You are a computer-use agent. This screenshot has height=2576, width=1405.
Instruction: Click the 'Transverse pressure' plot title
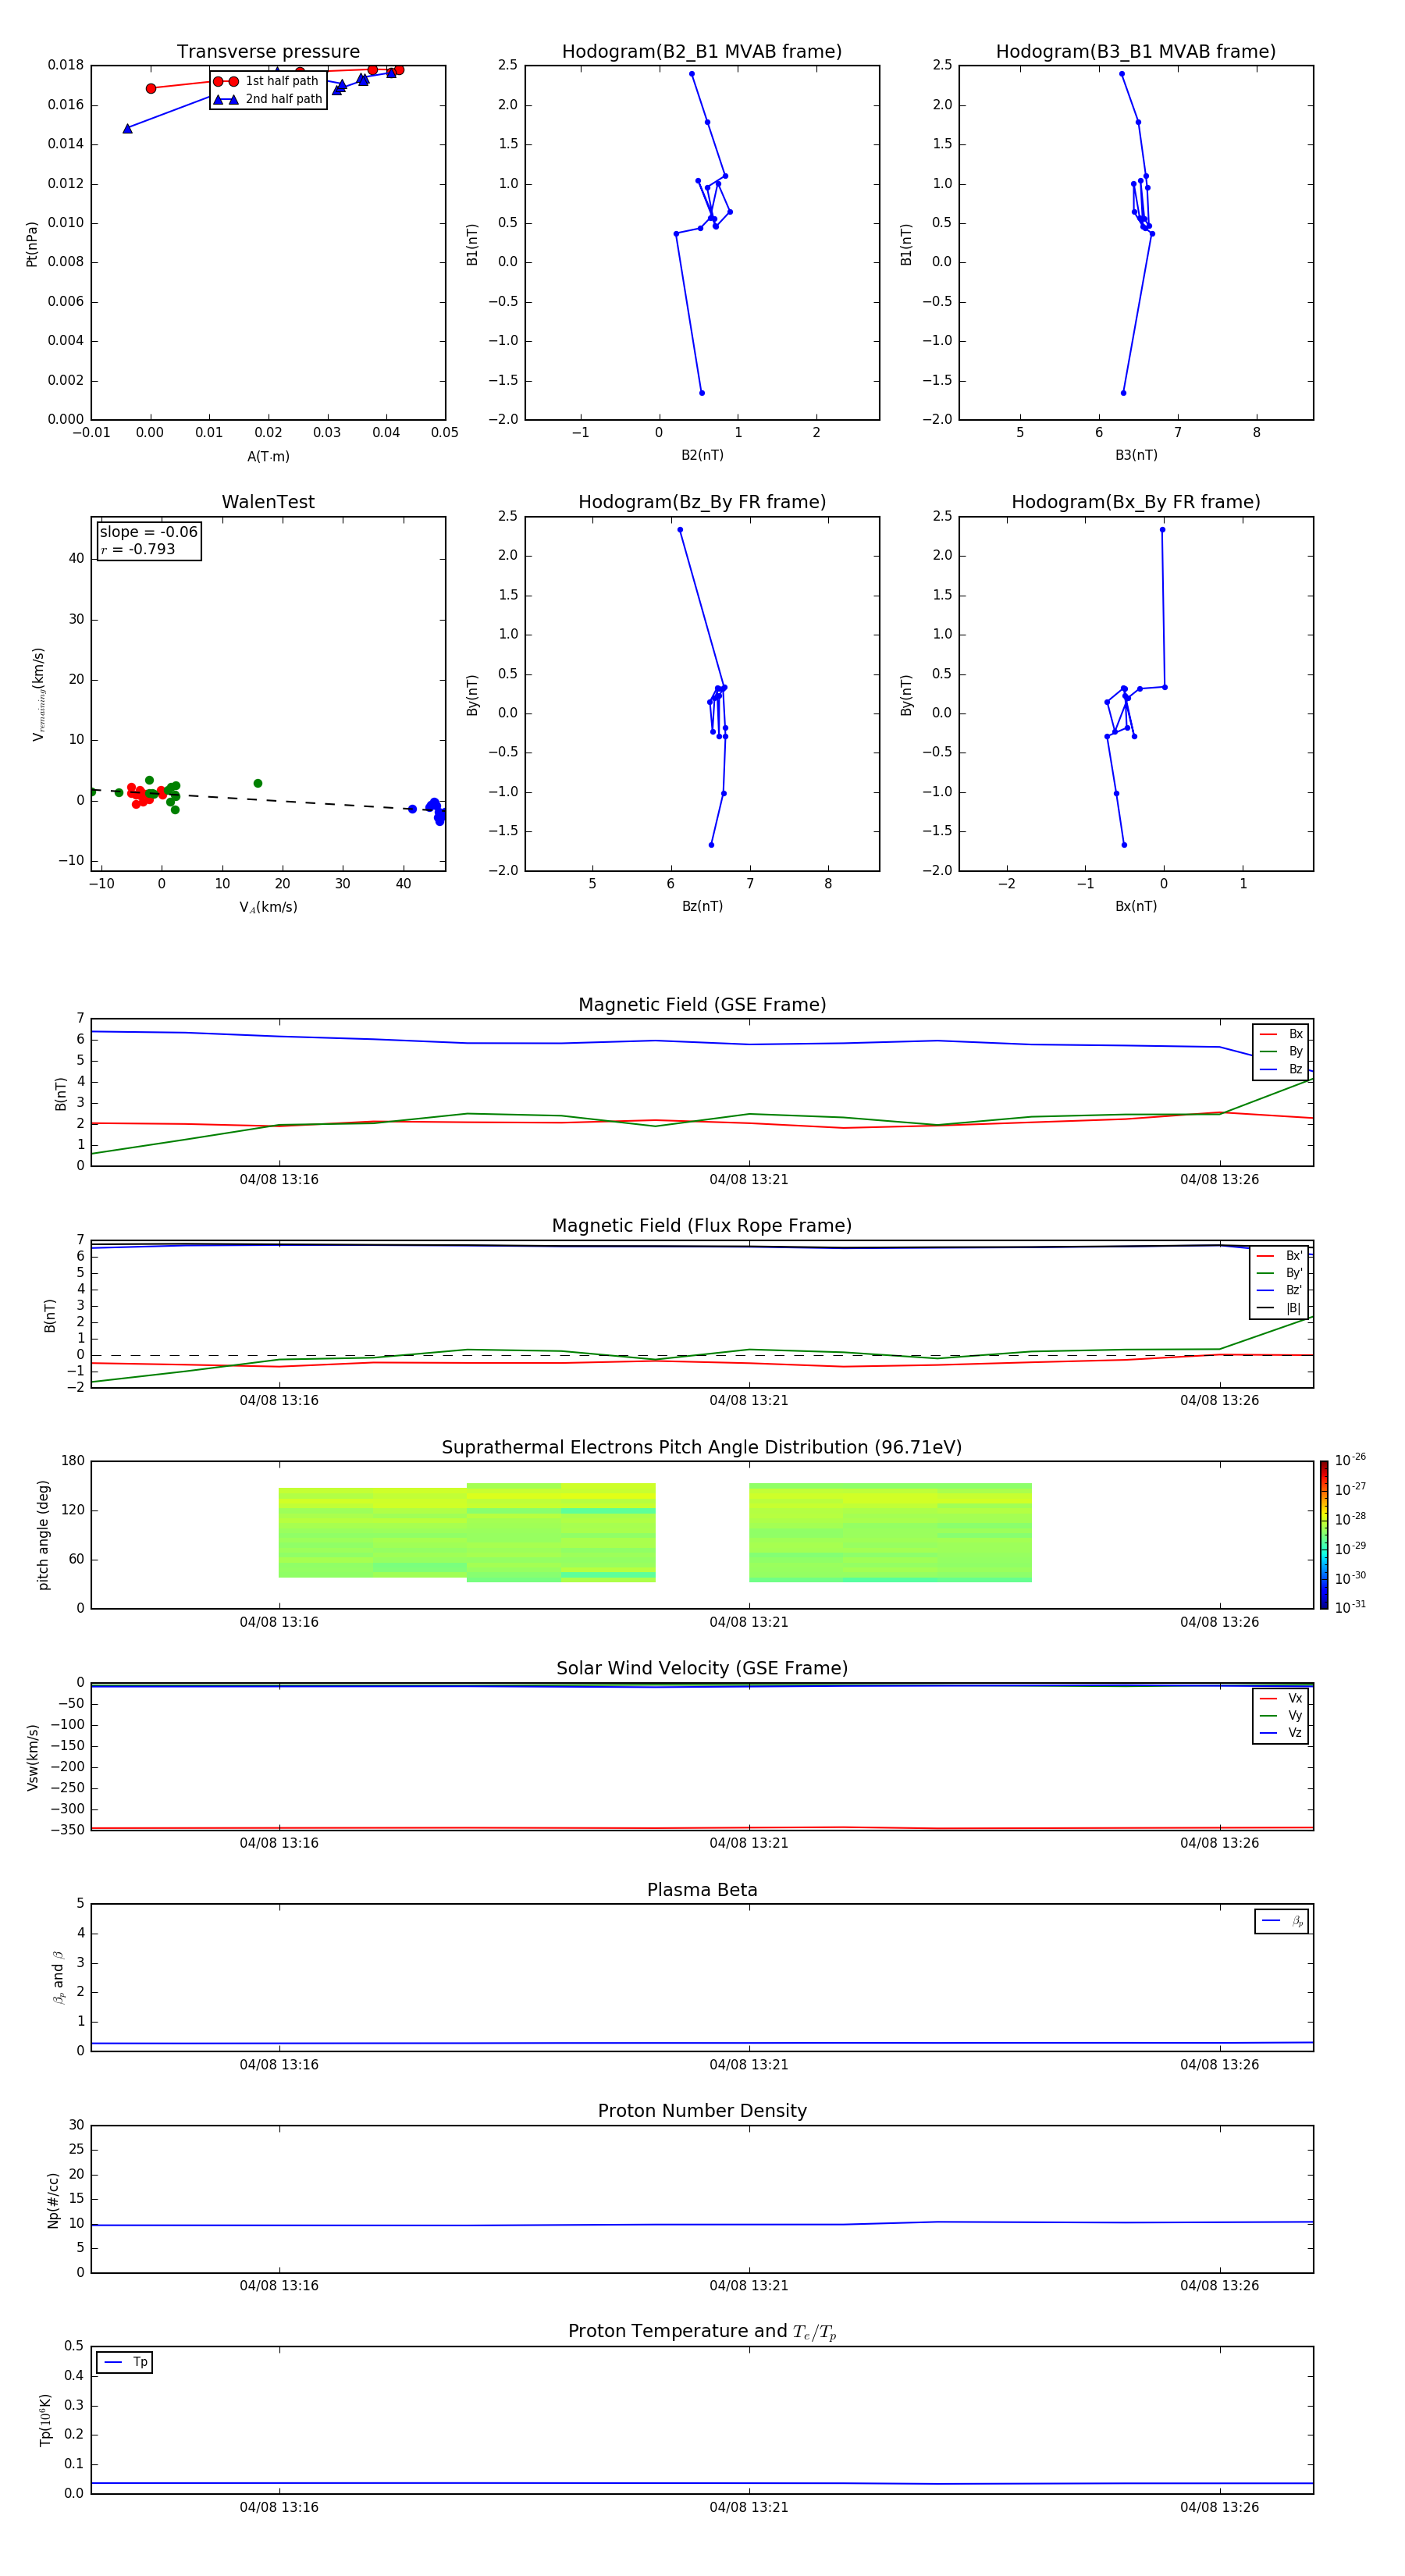pyautogui.click(x=268, y=52)
